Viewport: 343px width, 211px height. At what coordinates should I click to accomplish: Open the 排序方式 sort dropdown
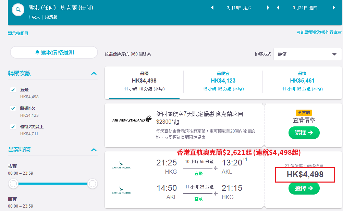pos(307,54)
